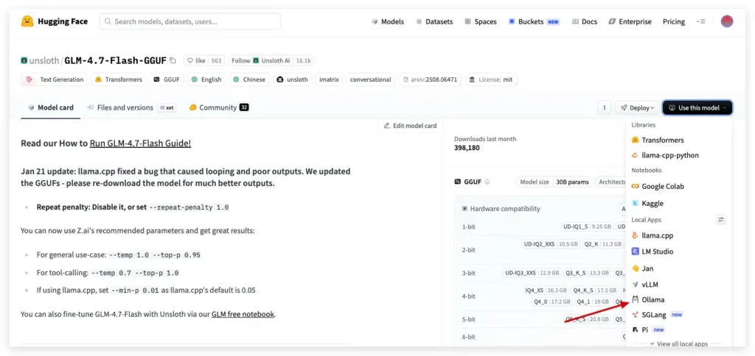
Task: Select the English language tag
Action: point(206,79)
